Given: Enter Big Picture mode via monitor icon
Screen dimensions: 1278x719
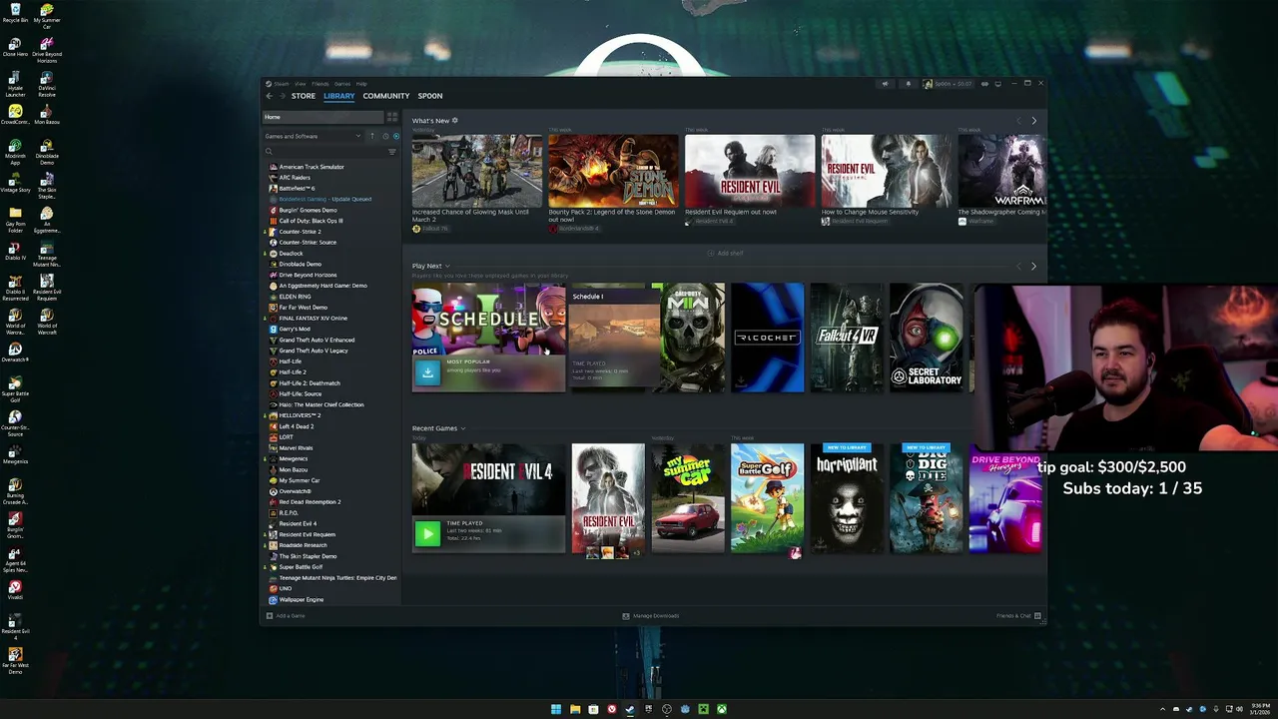Looking at the screenshot, I should 996,84.
